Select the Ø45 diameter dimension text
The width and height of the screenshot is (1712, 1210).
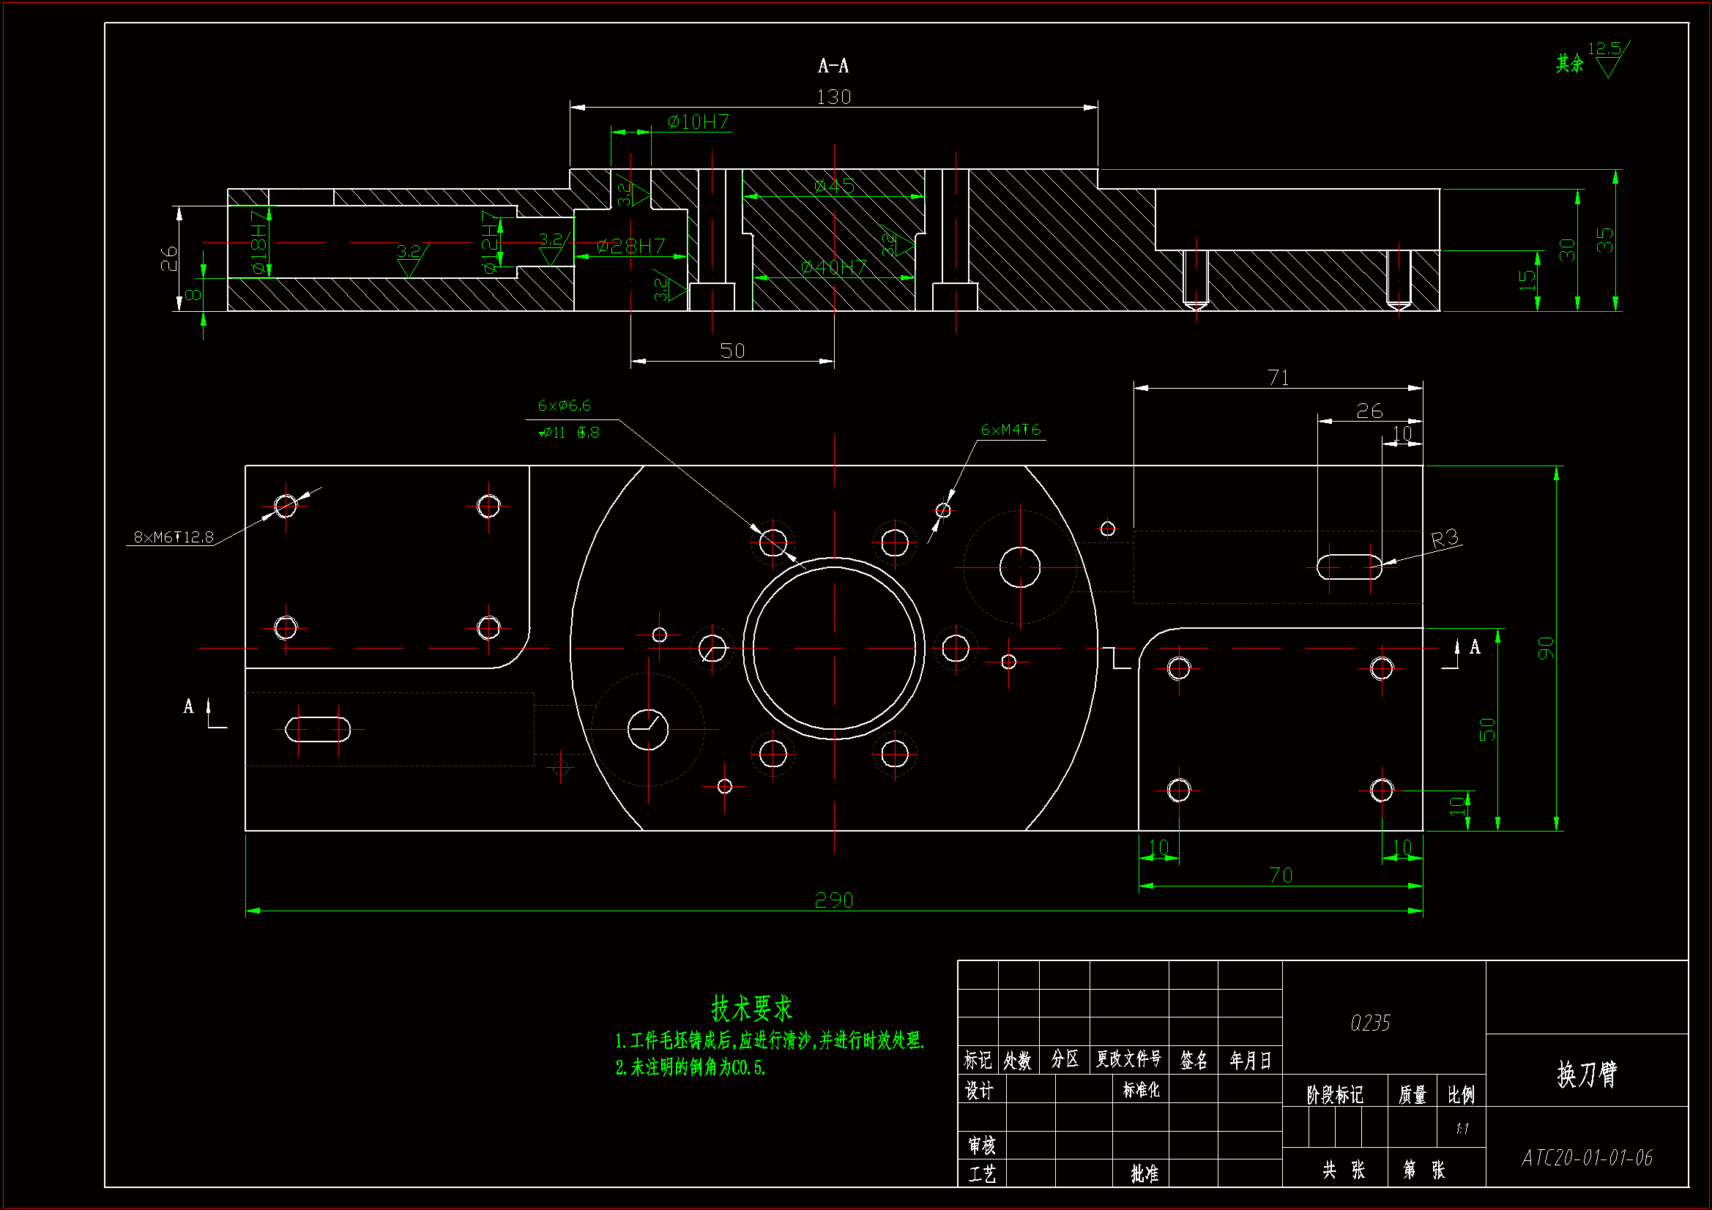pyautogui.click(x=834, y=187)
